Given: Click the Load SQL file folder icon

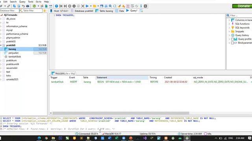Looking at the screenshot, I should tap(94, 6).
